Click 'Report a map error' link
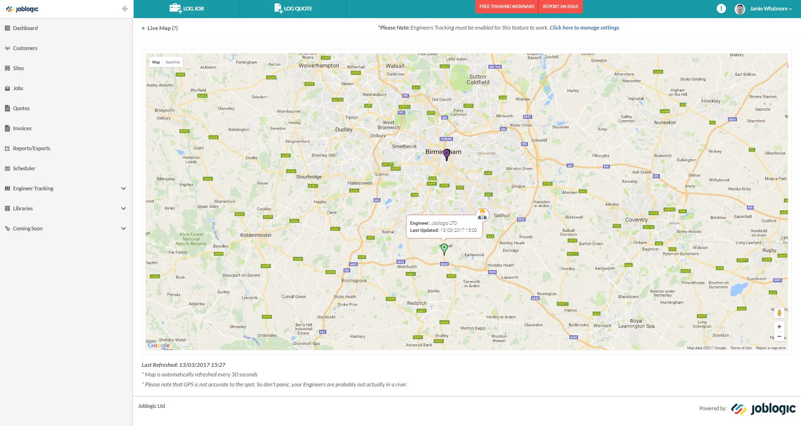The width and height of the screenshot is (801, 426). [x=770, y=348]
